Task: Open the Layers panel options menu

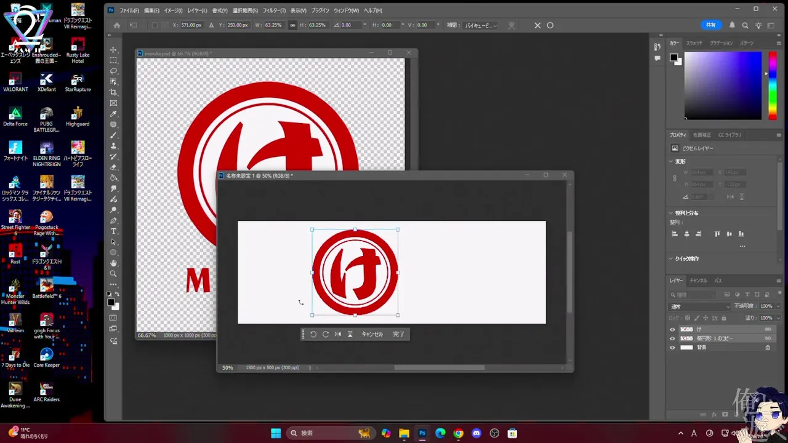Action: [779, 281]
